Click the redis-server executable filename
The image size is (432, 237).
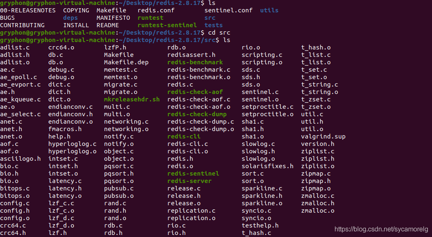tap(189, 181)
